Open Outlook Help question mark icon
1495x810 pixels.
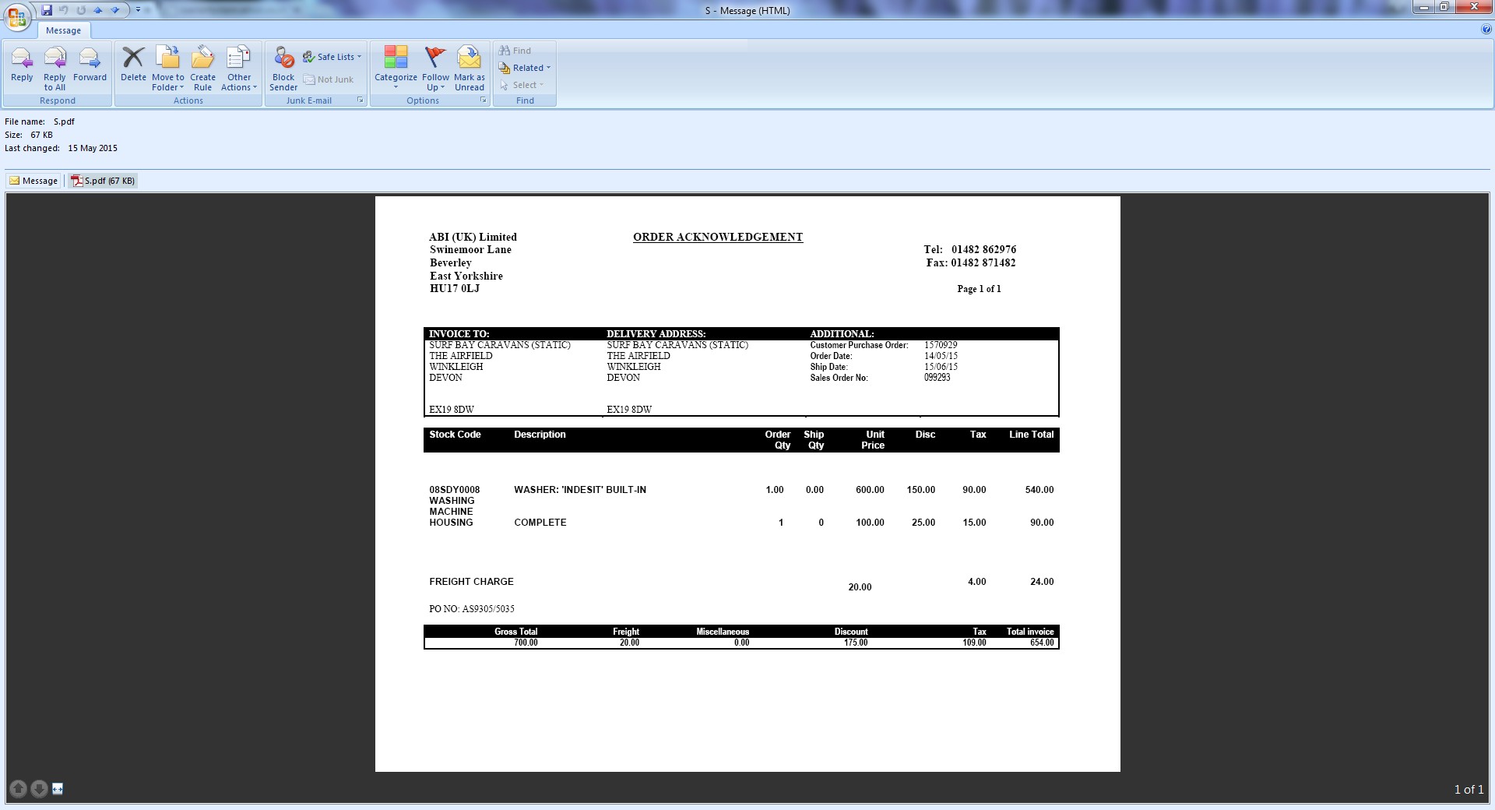click(1486, 30)
